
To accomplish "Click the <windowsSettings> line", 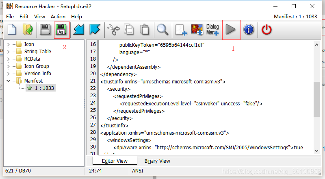I will click(x=129, y=140).
